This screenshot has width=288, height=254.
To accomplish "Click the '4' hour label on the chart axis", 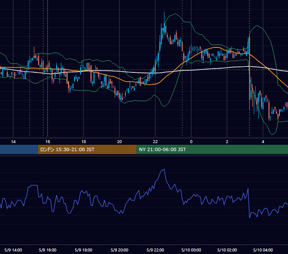I will point(263,142).
